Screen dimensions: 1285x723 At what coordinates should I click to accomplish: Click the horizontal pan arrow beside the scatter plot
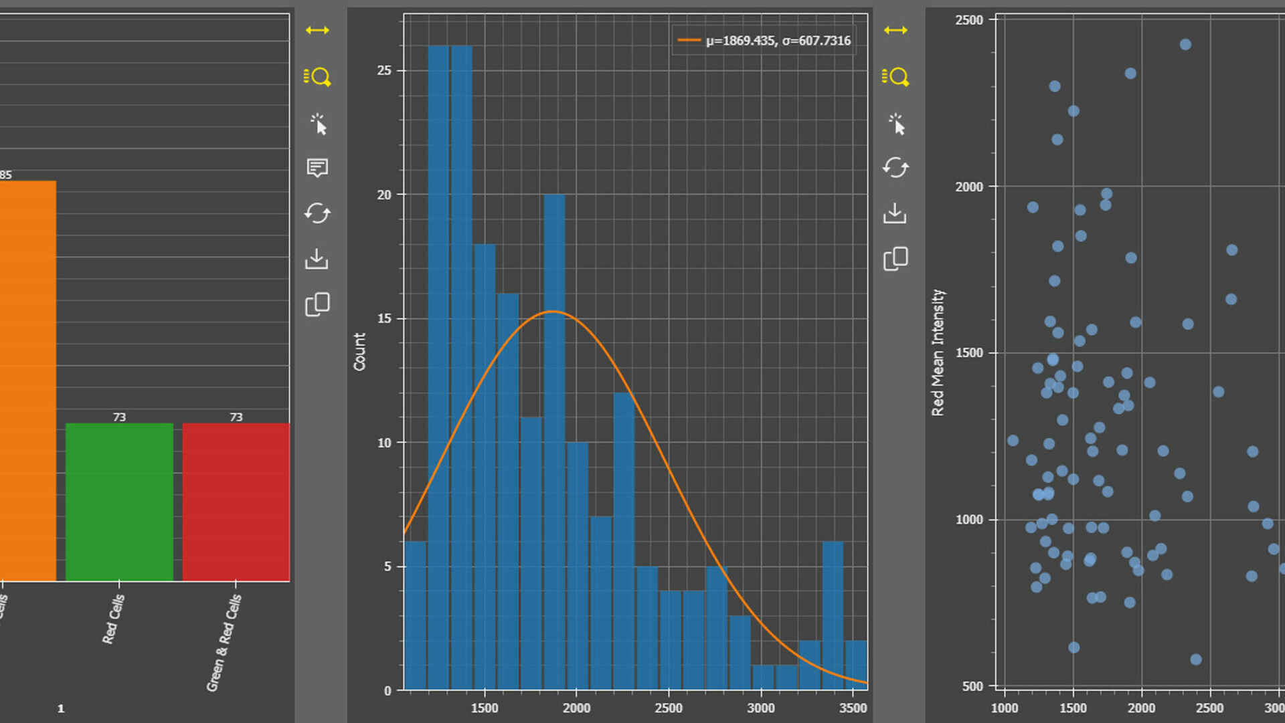(895, 30)
